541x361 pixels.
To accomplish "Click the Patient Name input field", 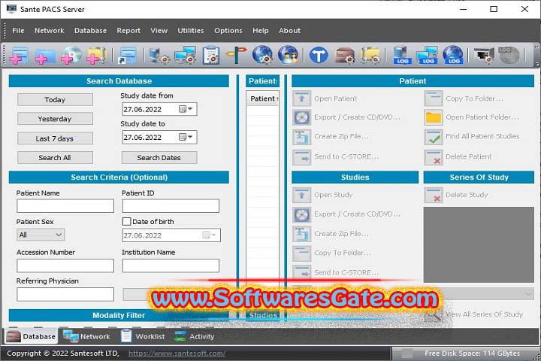I will pos(65,206).
